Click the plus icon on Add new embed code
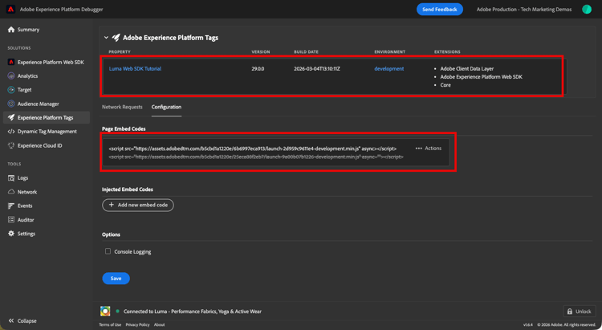This screenshot has height=330, width=602. (x=112, y=205)
